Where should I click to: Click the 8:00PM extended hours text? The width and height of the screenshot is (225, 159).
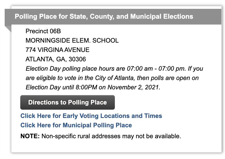click(86, 87)
